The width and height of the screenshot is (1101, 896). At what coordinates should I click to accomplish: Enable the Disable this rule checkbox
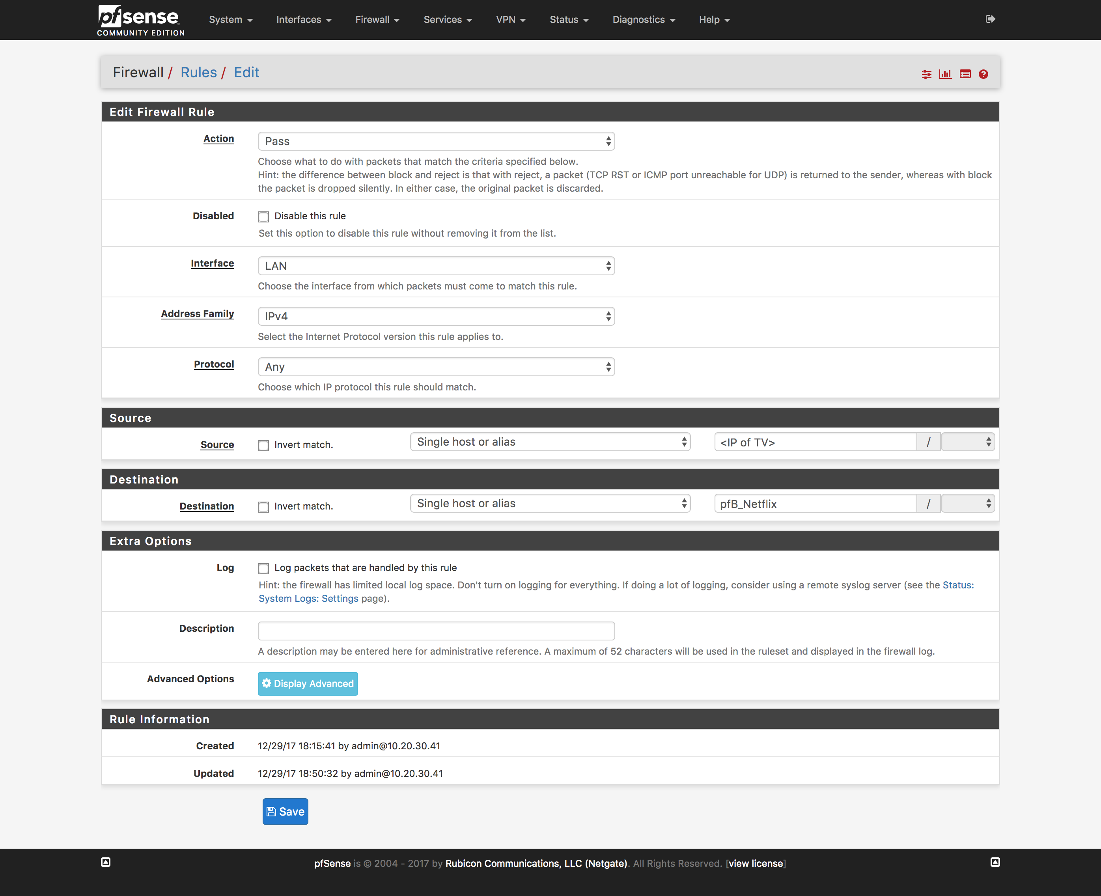[x=263, y=216]
